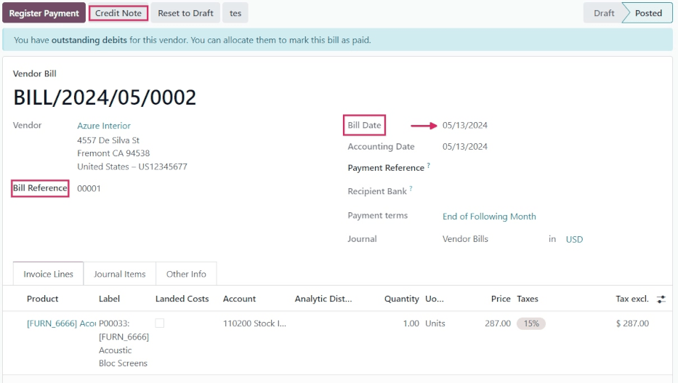Toggle the Landed Costs checkbox

160,323
